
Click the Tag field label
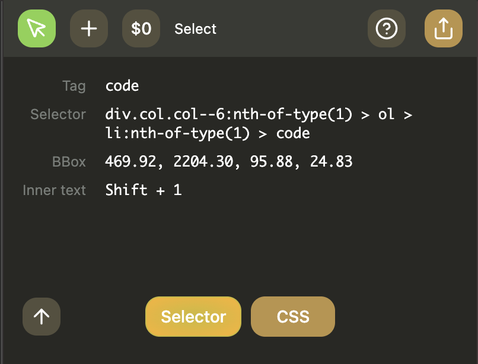74,86
